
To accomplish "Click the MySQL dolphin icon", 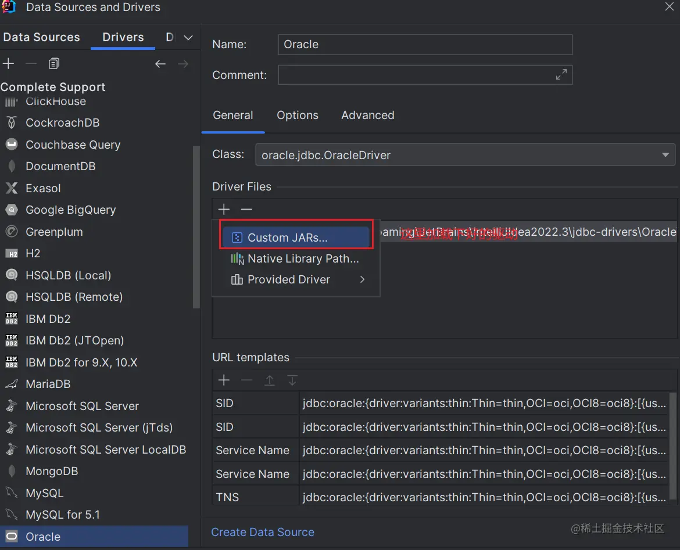I will click(12, 493).
